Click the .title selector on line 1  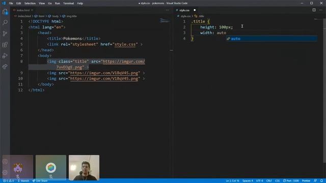[x=198, y=21]
